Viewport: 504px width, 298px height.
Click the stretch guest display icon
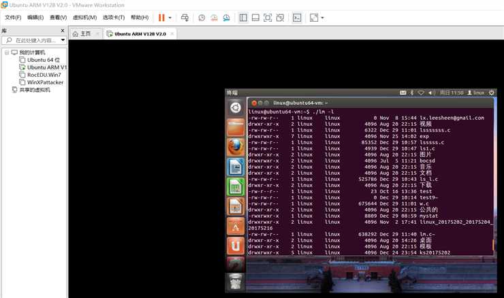pyautogui.click(x=314, y=18)
